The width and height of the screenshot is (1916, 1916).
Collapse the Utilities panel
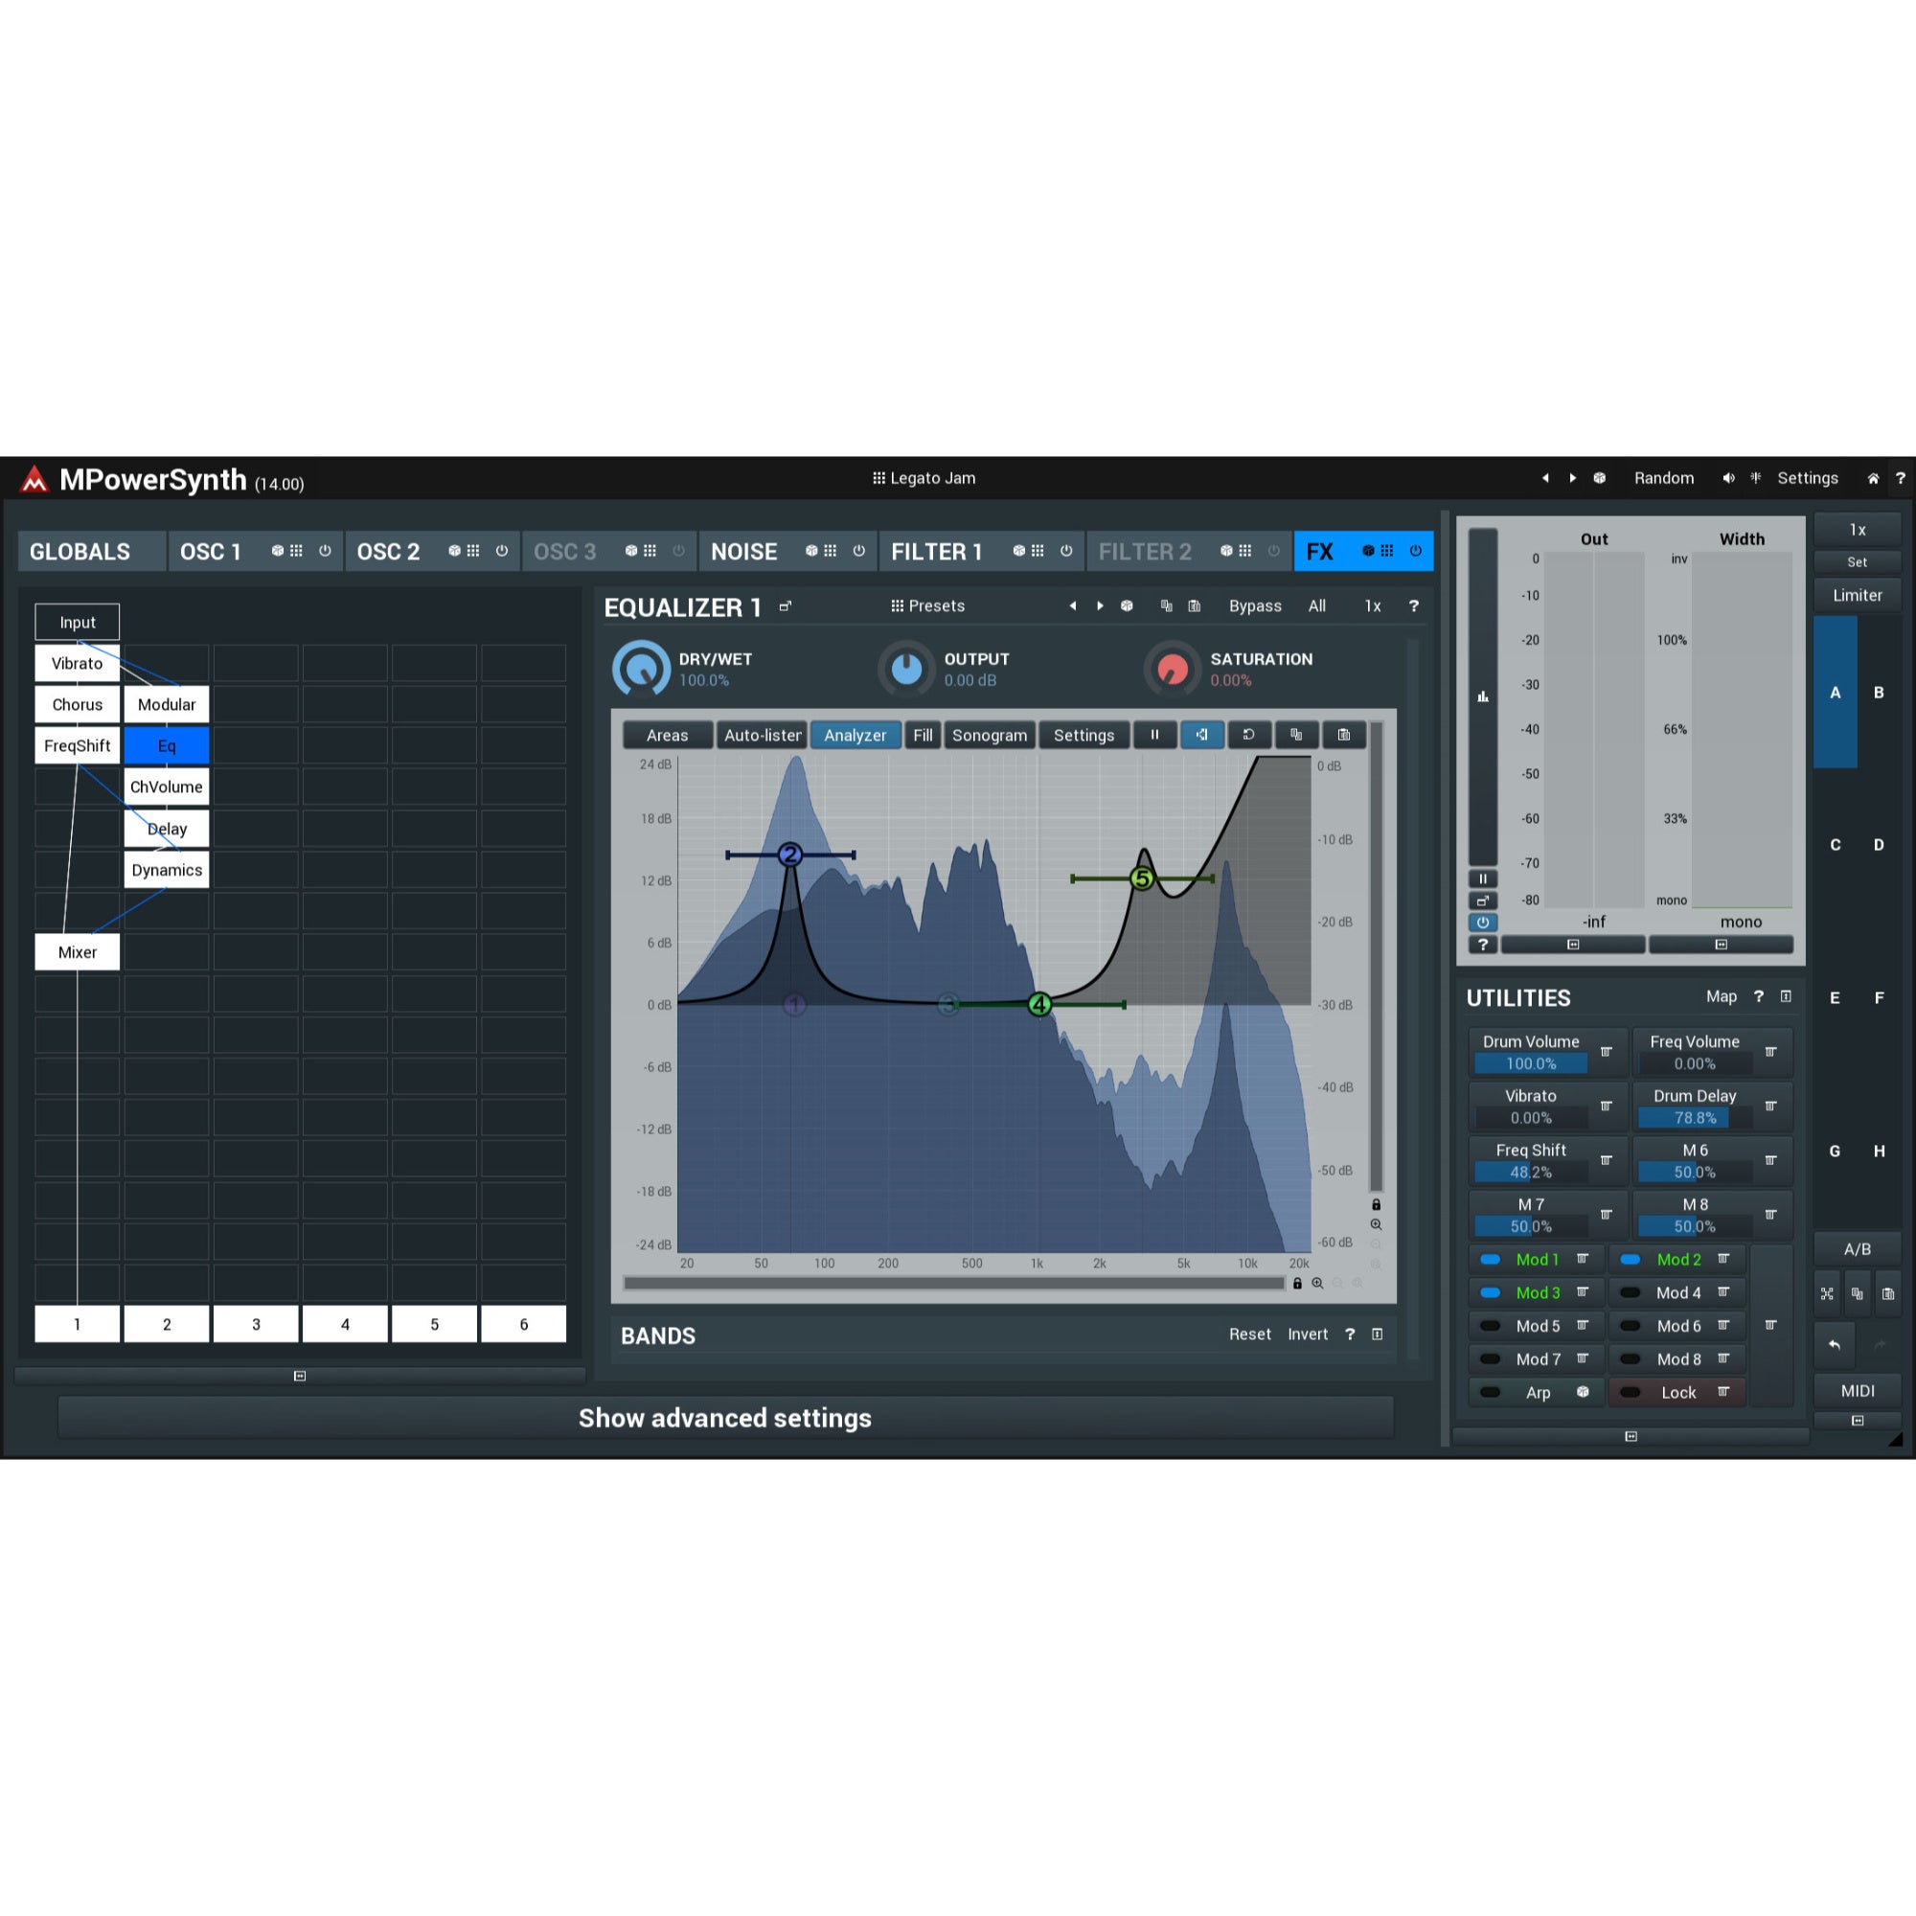[1786, 996]
